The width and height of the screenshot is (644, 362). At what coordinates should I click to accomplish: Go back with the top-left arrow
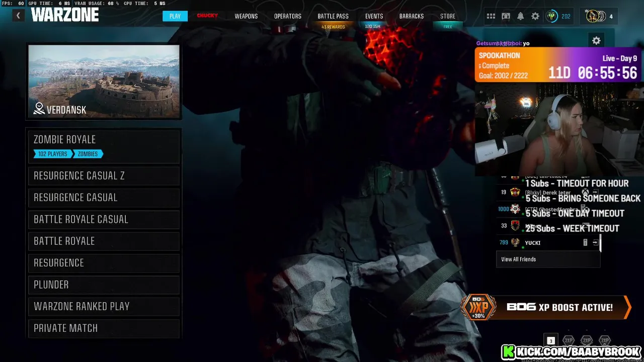click(x=18, y=16)
